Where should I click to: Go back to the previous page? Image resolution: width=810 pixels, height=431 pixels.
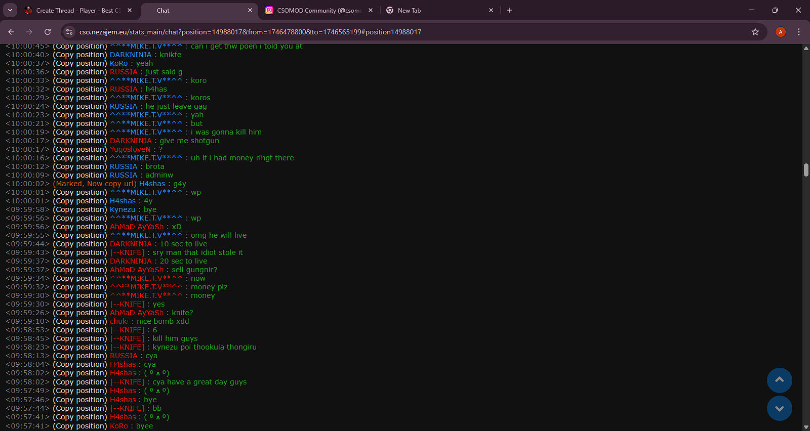(x=11, y=32)
